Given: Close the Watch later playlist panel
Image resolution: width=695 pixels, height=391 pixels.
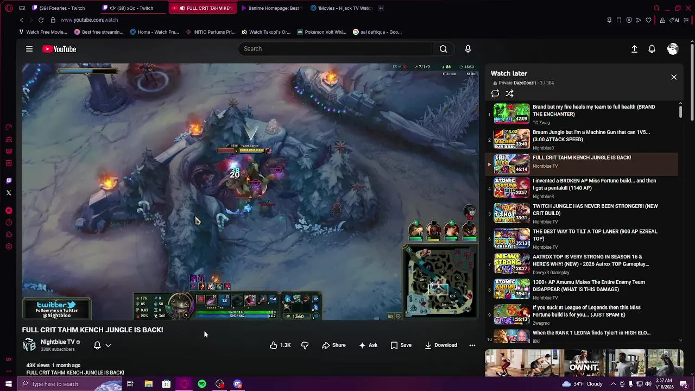Looking at the screenshot, I should coord(674,77).
